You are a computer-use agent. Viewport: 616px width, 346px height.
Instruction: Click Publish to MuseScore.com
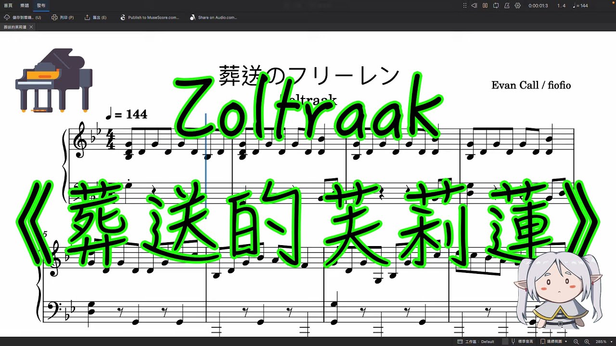click(x=149, y=17)
